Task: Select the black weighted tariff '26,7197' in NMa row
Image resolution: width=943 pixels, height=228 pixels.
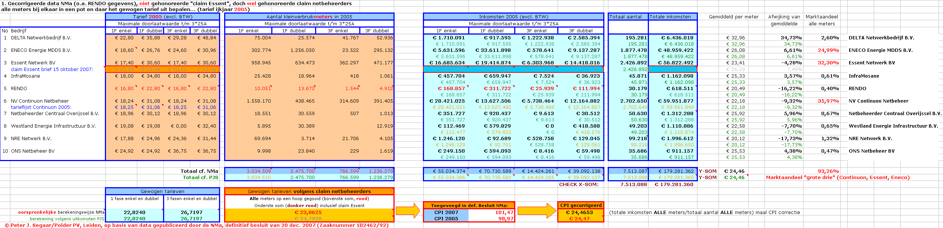Action: tap(191, 212)
